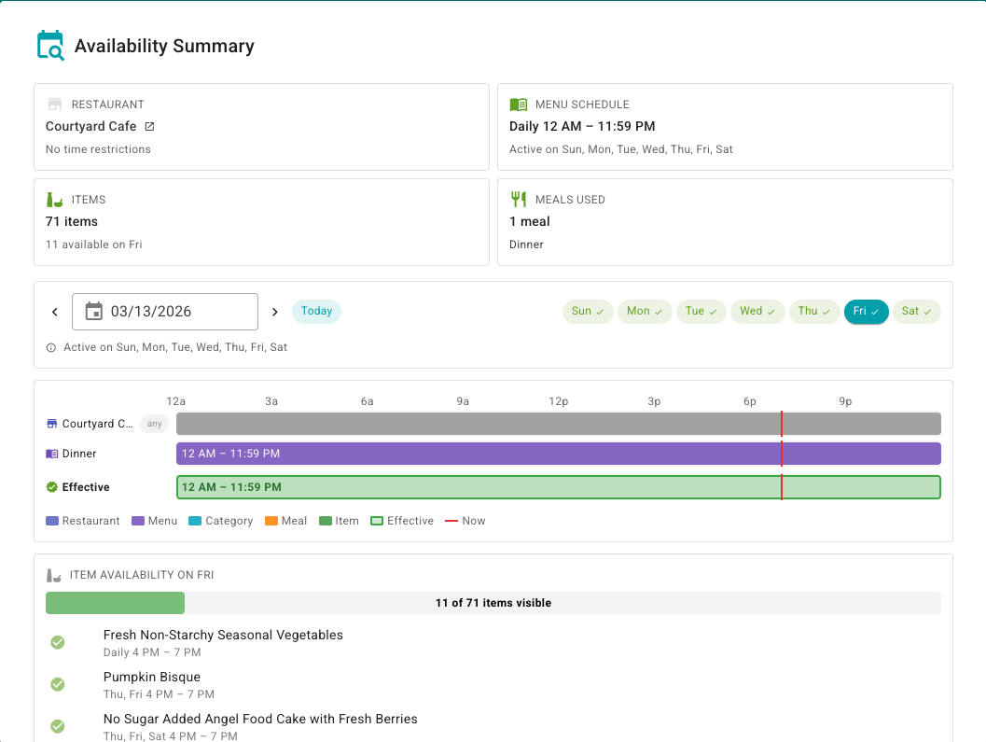Click the Menu Schedule book icon
Viewport: 986px width, 742px height.
(x=519, y=105)
